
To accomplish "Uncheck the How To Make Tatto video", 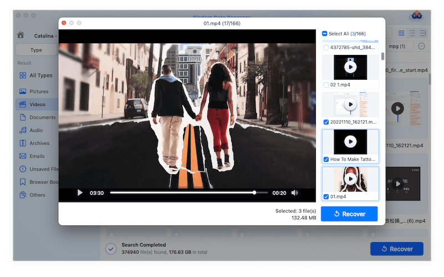I will click(326, 159).
